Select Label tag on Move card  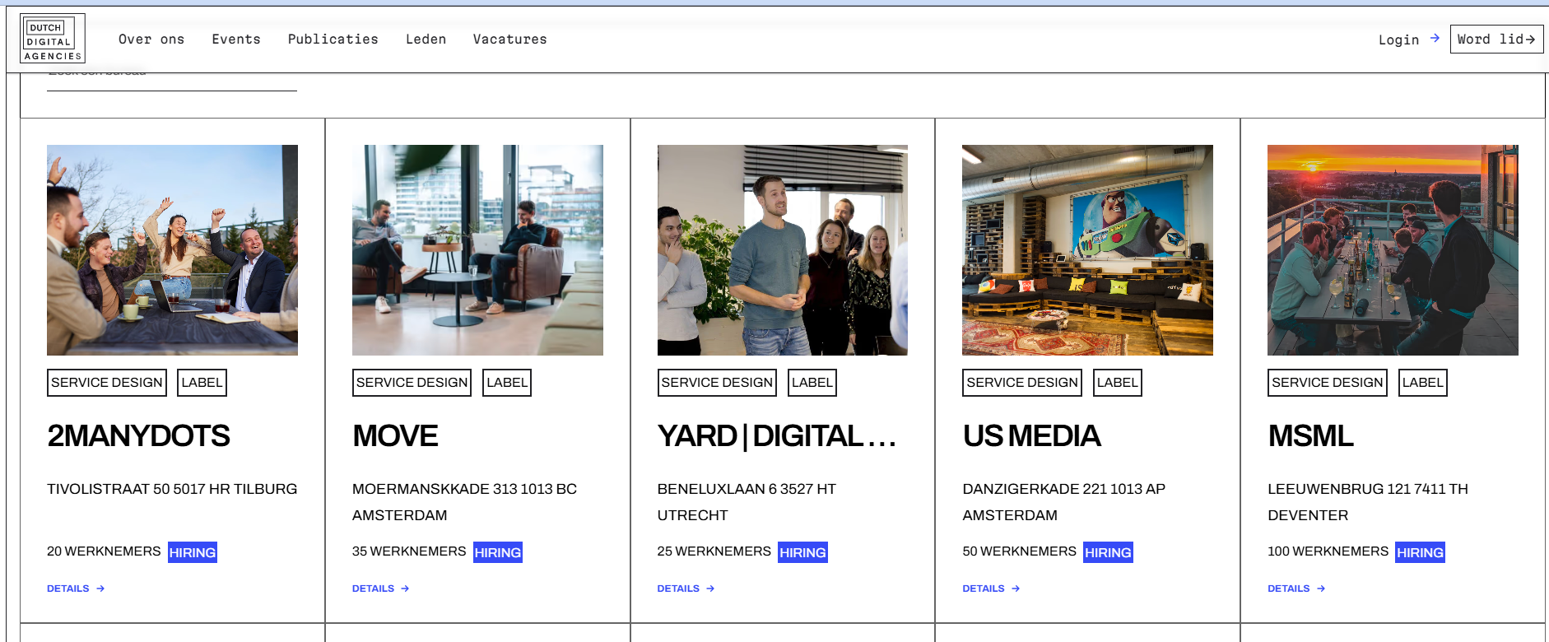[x=507, y=383]
